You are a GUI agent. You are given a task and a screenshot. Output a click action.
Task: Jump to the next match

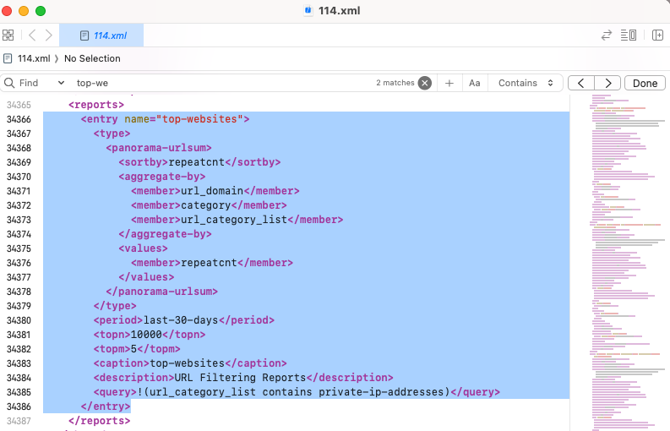(x=607, y=83)
